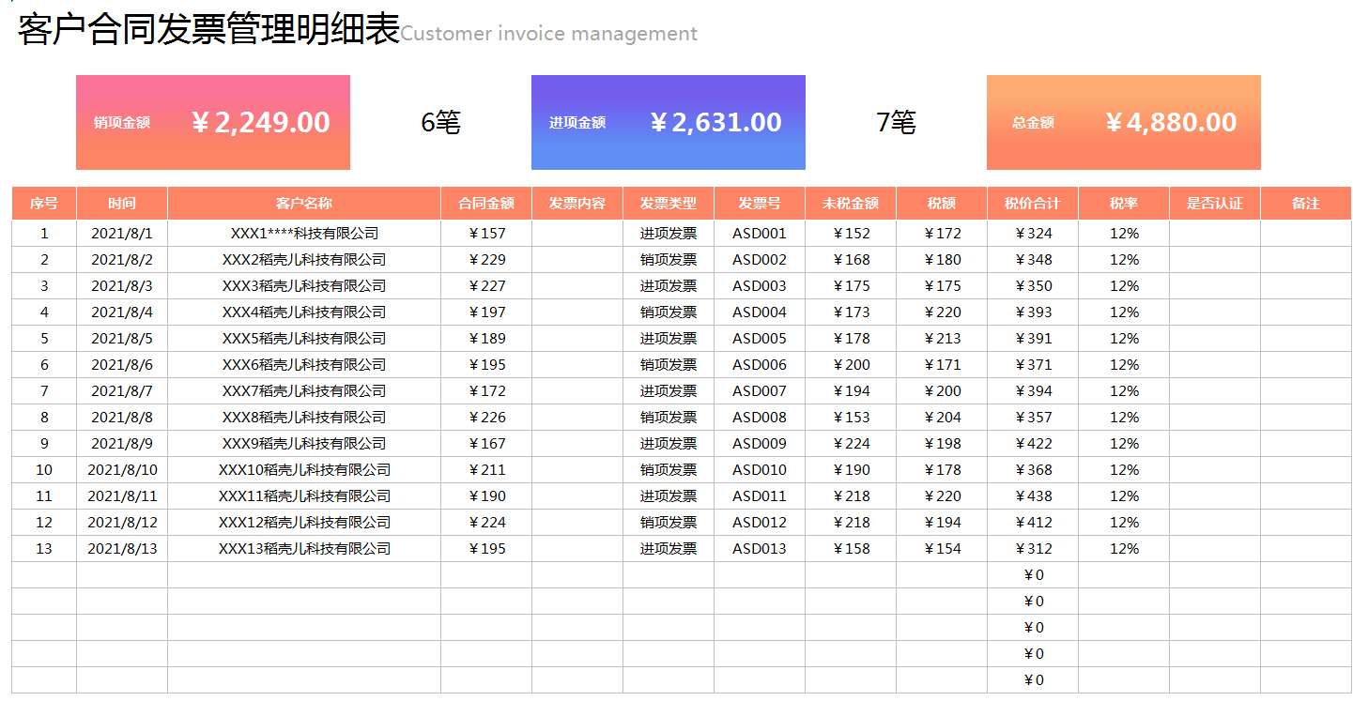1353x701 pixels.
Task: Click the orange 总金额 summary card
Action: [x=1123, y=122]
